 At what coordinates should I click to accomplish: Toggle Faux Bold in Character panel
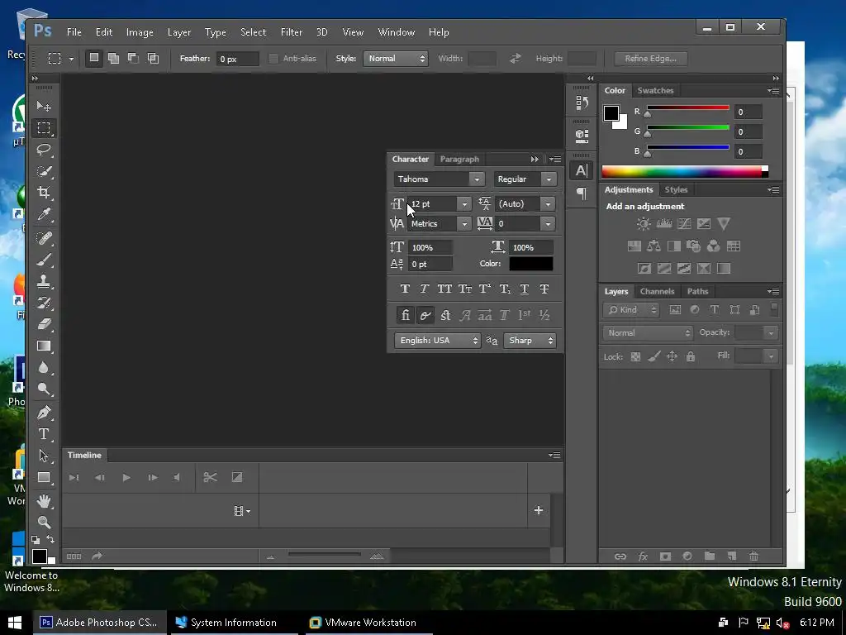(405, 289)
